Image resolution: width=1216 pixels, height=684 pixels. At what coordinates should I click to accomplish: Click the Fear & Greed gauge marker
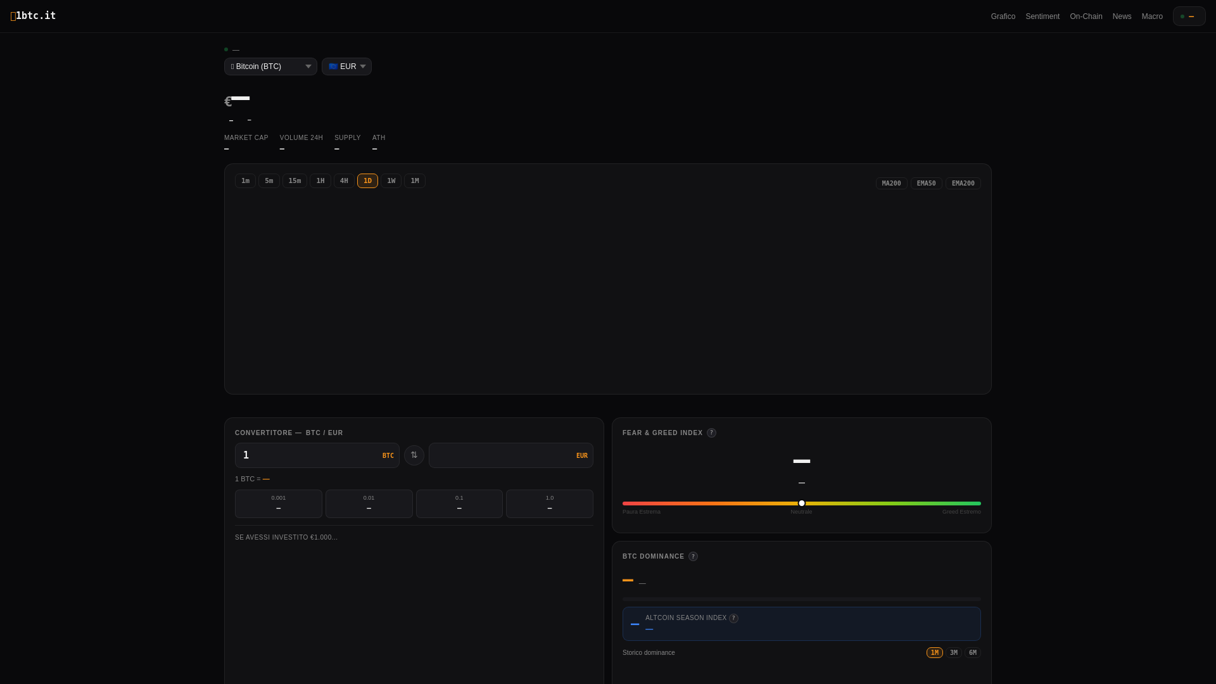coord(802,503)
